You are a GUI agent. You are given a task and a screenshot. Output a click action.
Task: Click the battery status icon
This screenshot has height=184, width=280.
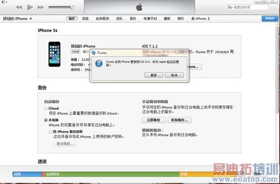[85, 51]
